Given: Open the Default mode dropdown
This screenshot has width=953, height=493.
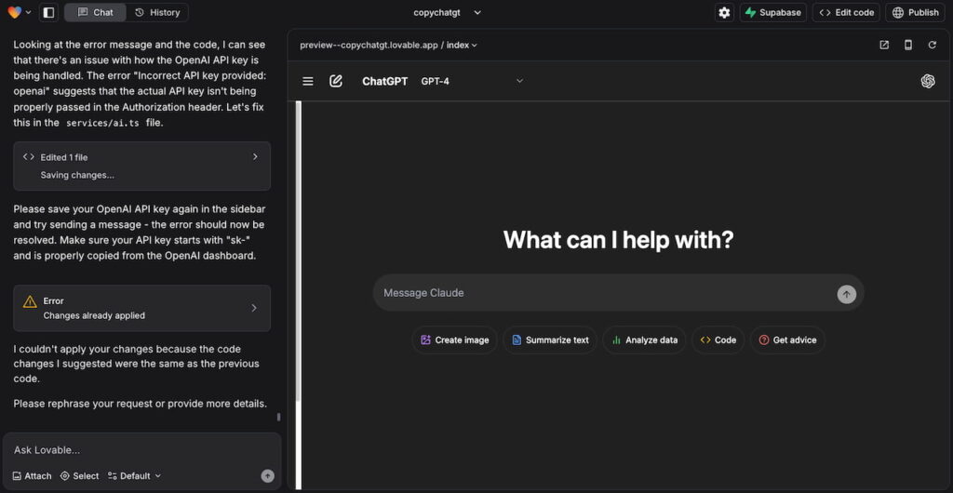Looking at the screenshot, I should click(x=134, y=476).
